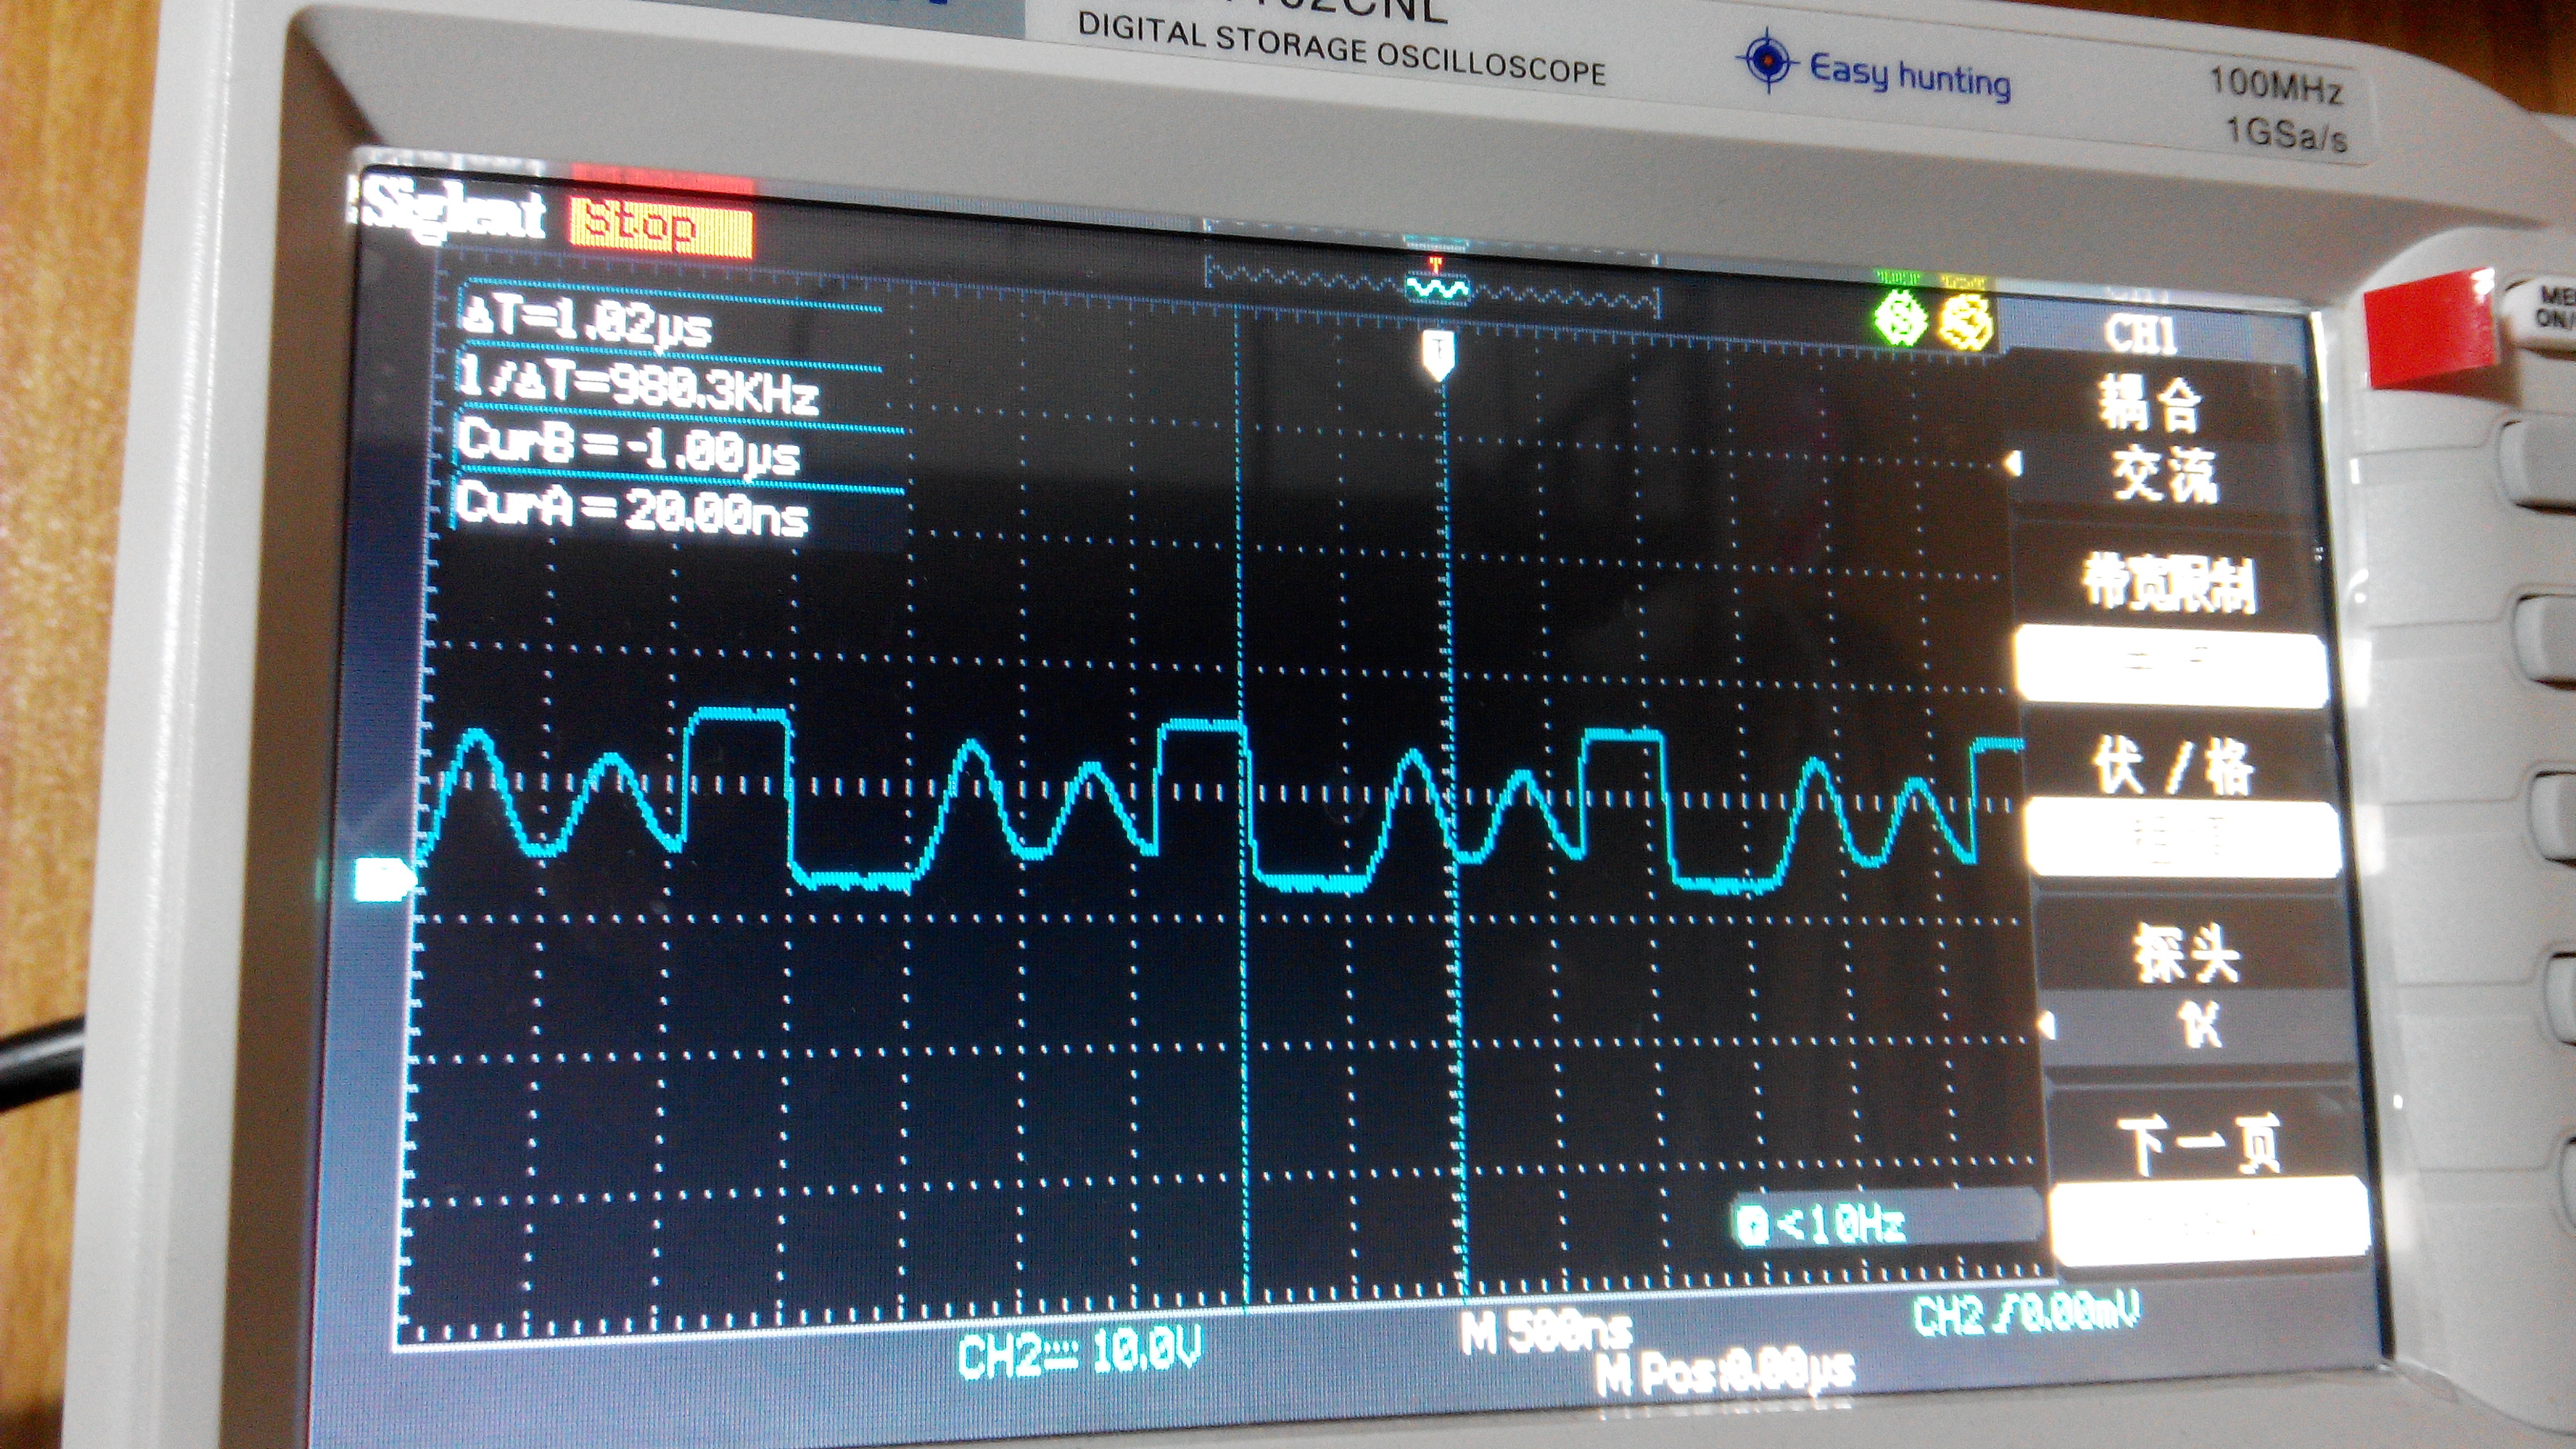Viewport: 2576px width, 1449px height.
Task: Click the yellow USB status icon
Action: coord(1965,324)
